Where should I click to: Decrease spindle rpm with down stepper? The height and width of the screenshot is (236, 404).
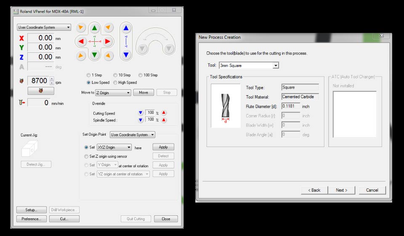52,83
